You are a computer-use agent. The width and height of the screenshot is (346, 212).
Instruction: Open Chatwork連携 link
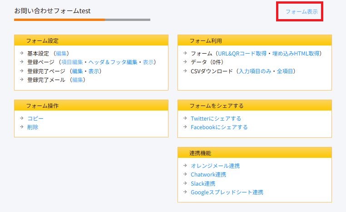(208, 175)
